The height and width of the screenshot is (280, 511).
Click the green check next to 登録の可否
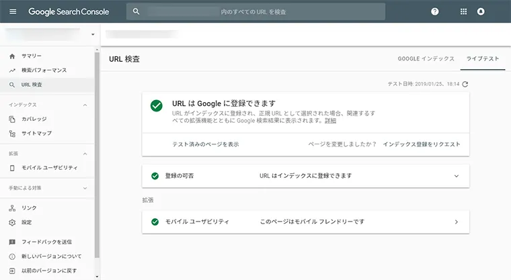pos(155,176)
